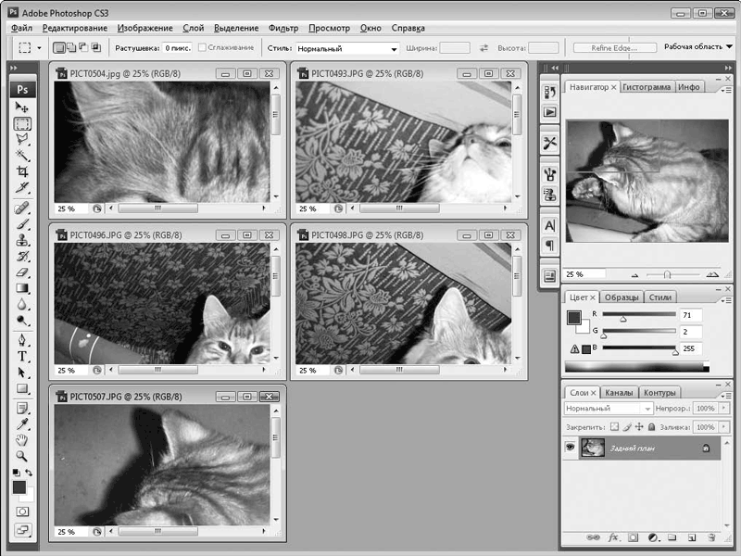
Task: Choose the Magic Wand tool
Action: (x=22, y=155)
